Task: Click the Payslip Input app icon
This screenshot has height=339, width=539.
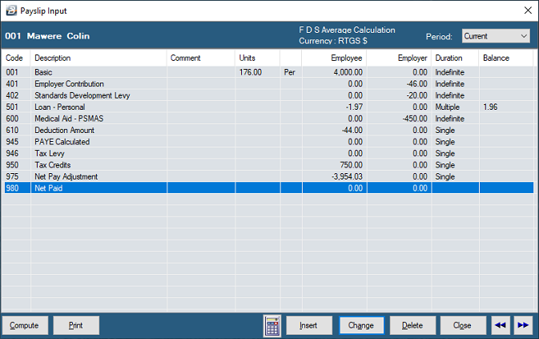Action: [x=11, y=10]
